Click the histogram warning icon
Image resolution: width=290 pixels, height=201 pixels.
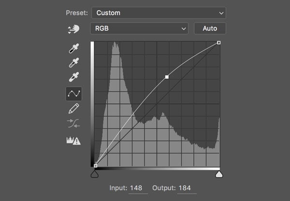pyautogui.click(x=73, y=141)
